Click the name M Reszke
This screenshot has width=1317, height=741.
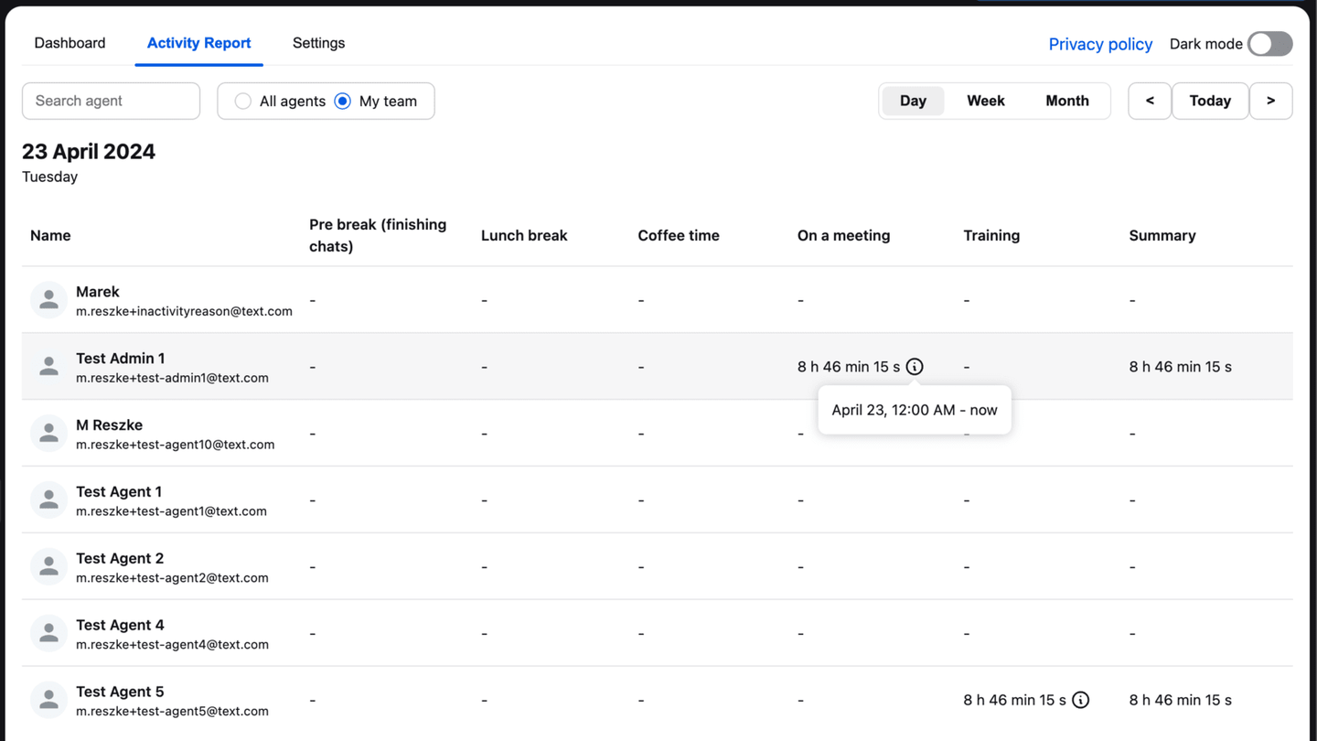(109, 425)
